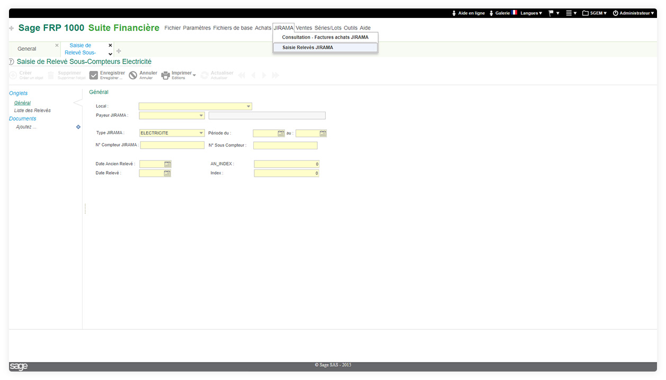The image size is (666, 380).
Task: Open the Outils menu
Action: click(351, 28)
